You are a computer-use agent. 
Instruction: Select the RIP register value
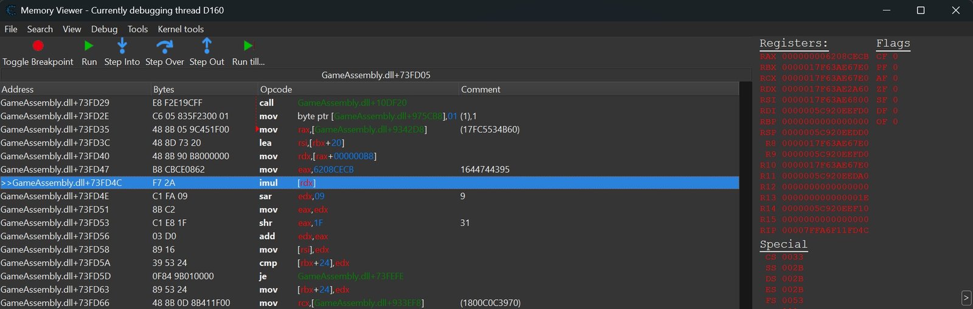click(x=814, y=231)
